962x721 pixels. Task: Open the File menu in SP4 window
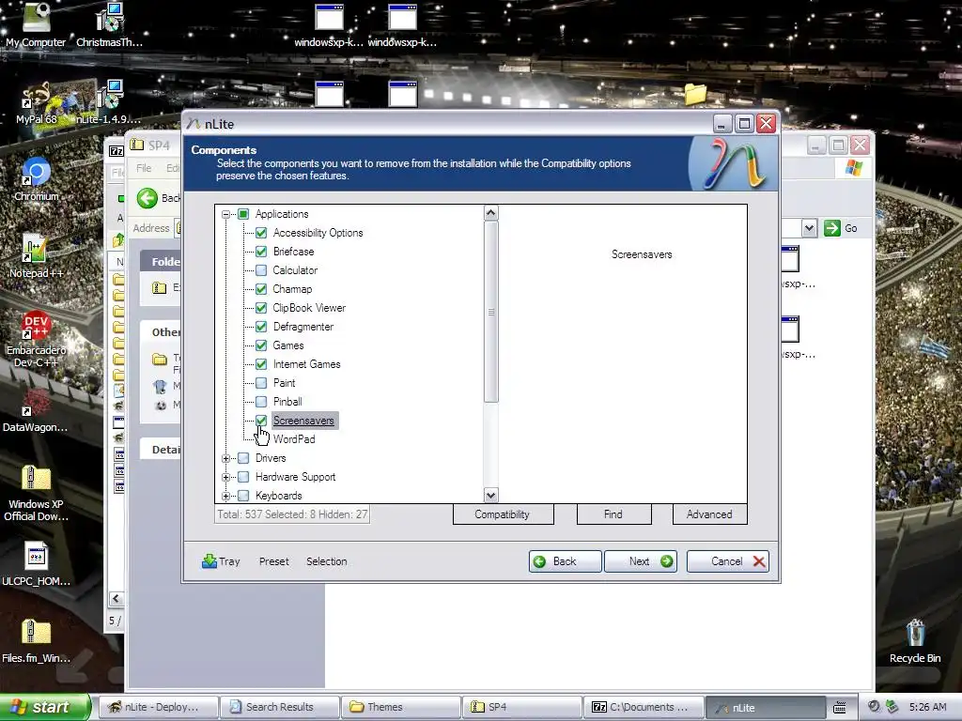(144, 168)
